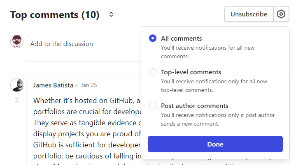Open James Batista's profile avatar
The width and height of the screenshot is (303, 165).
[17, 85]
